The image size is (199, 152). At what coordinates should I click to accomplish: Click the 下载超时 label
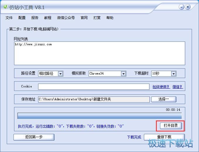(x=141, y=73)
